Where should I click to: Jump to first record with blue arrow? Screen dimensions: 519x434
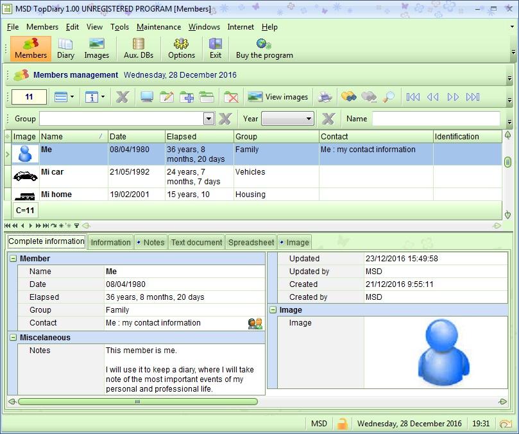coord(413,97)
